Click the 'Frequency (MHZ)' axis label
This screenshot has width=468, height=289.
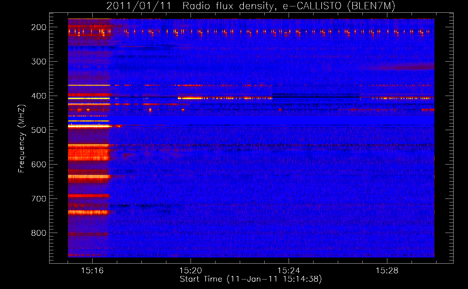pos(22,139)
